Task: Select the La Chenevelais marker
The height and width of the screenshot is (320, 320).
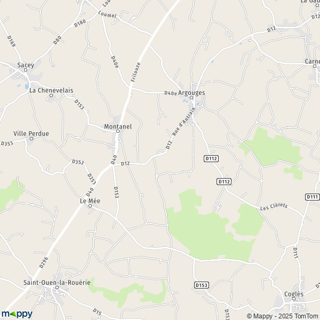Action: (x=51, y=95)
